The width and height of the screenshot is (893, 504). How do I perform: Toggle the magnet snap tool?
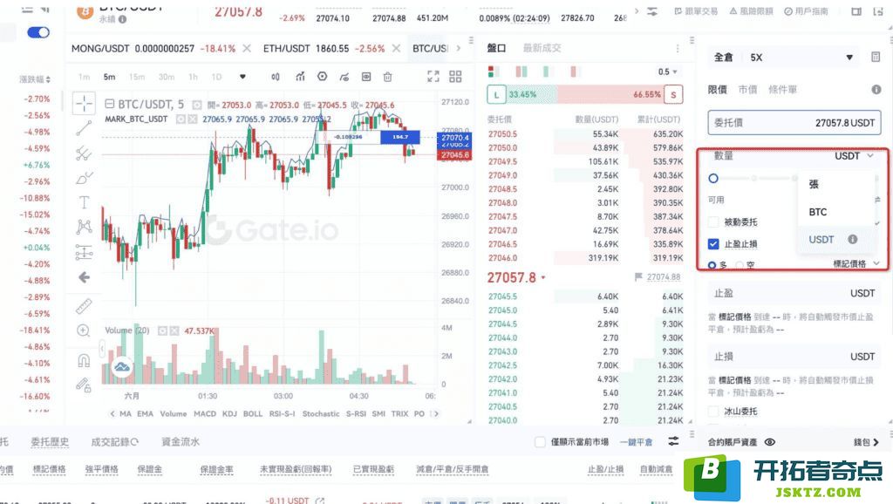pos(84,360)
